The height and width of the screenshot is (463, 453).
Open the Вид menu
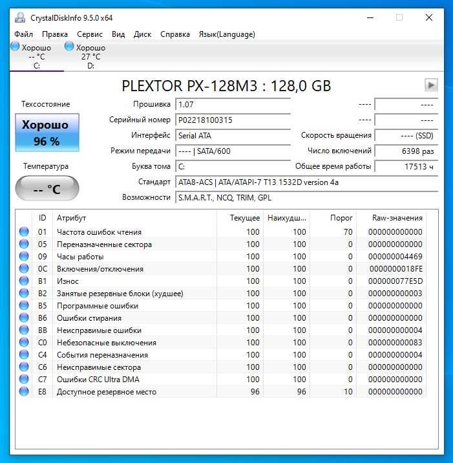pos(118,34)
